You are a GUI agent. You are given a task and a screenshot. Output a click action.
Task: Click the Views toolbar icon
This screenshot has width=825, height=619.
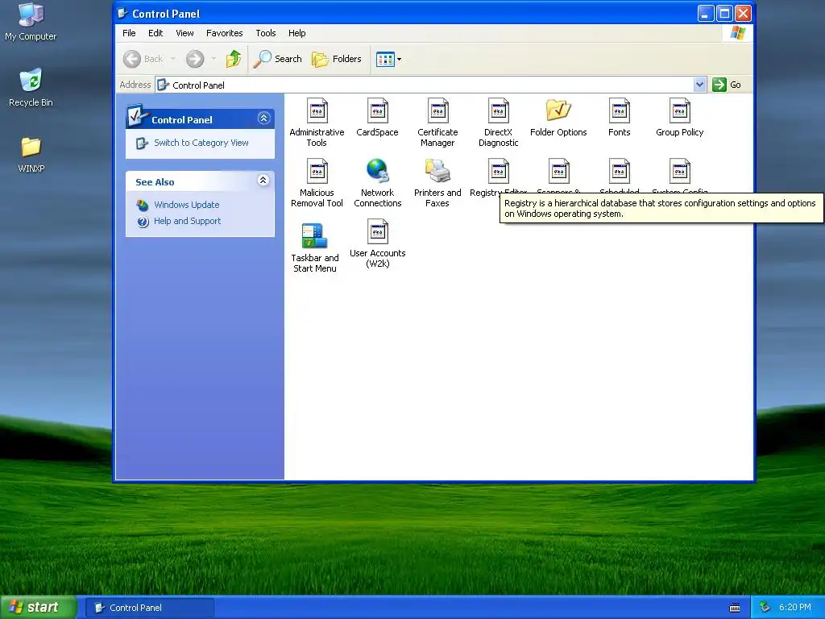[x=385, y=59]
